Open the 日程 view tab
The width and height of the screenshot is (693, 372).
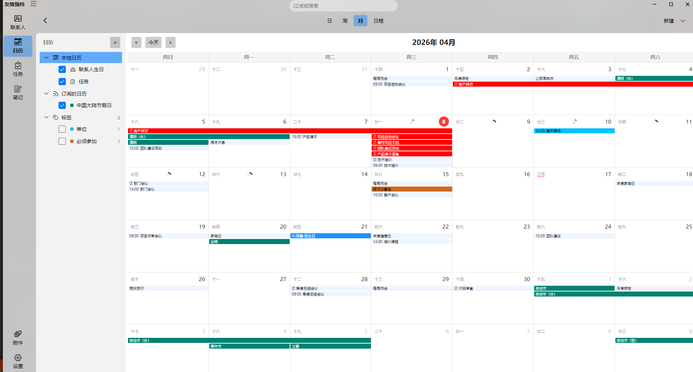tap(378, 20)
